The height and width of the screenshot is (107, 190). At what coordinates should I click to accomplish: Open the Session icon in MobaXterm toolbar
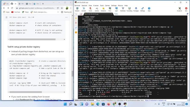coord(77,9)
